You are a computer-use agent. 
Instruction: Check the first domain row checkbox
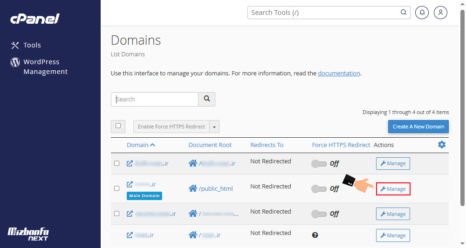pos(117,163)
